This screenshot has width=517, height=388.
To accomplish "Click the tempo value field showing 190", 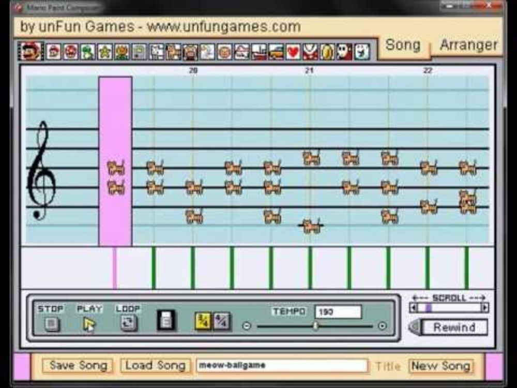I will [x=338, y=312].
